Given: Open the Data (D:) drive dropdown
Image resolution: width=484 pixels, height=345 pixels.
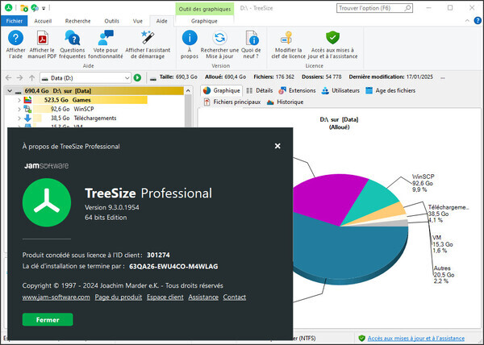Looking at the screenshot, I should [x=127, y=78].
